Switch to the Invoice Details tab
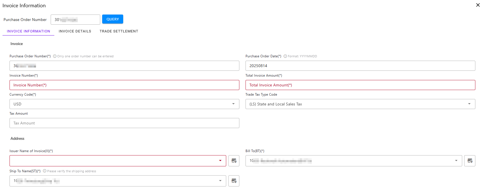 [75, 31]
